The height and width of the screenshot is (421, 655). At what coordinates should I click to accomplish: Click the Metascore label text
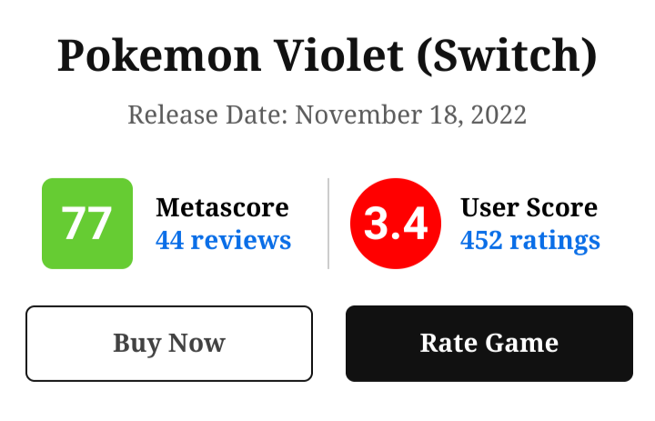tap(222, 207)
